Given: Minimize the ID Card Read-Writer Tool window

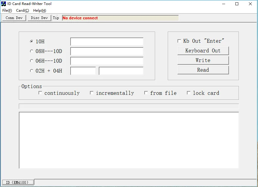Looking at the screenshot, I should (224, 4).
